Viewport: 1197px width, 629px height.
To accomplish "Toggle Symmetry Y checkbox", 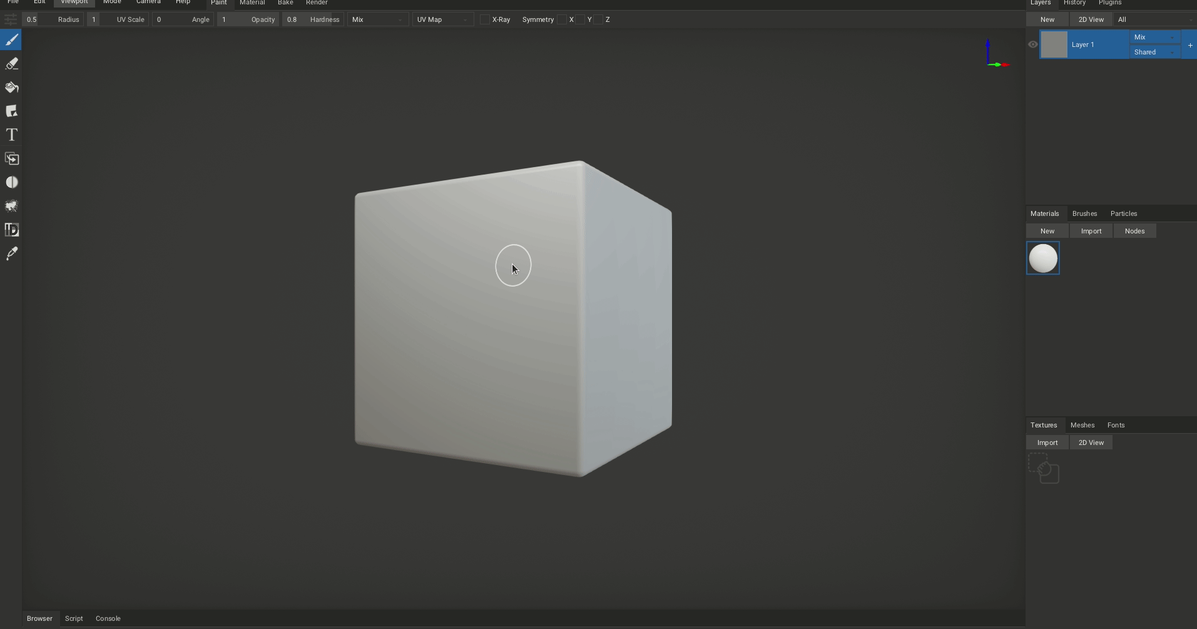I will pyautogui.click(x=580, y=19).
